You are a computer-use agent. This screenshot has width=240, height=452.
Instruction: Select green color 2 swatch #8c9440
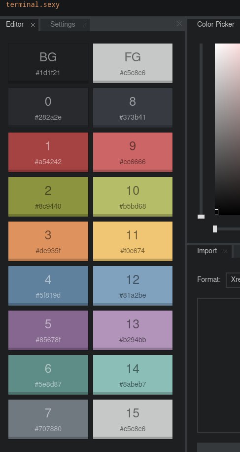[48, 197]
